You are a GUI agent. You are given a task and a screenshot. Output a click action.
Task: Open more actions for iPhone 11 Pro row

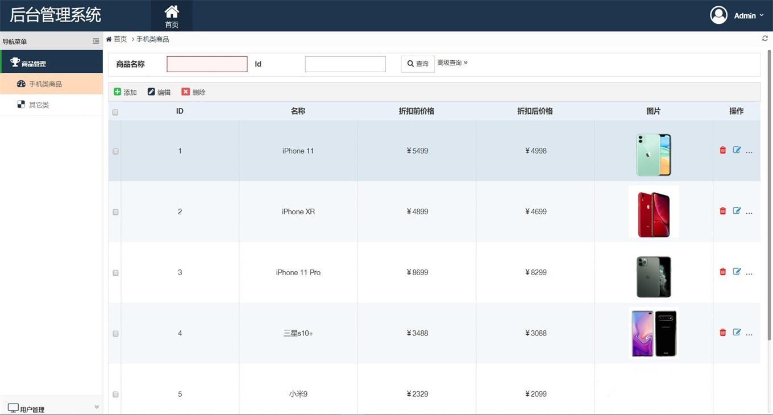click(x=749, y=273)
